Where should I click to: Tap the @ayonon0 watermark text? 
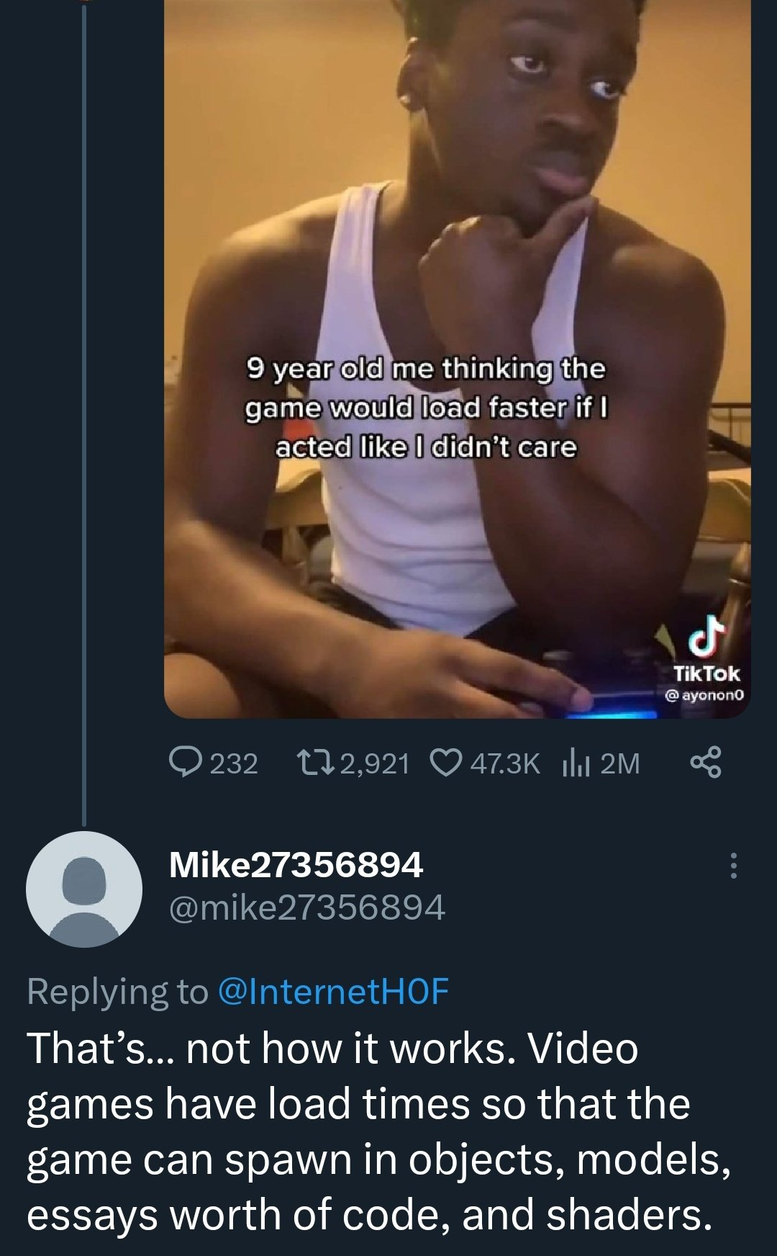point(706,696)
